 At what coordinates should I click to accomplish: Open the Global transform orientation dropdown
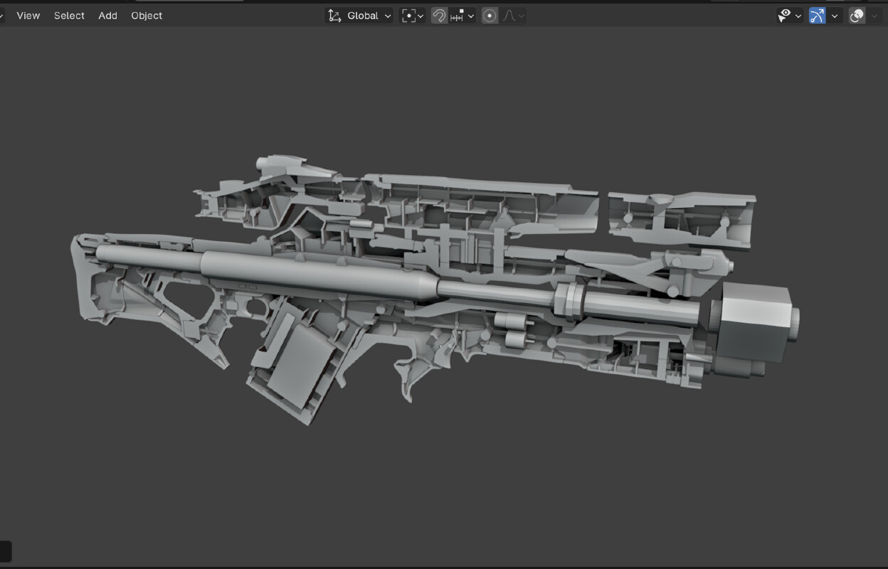[x=359, y=16]
